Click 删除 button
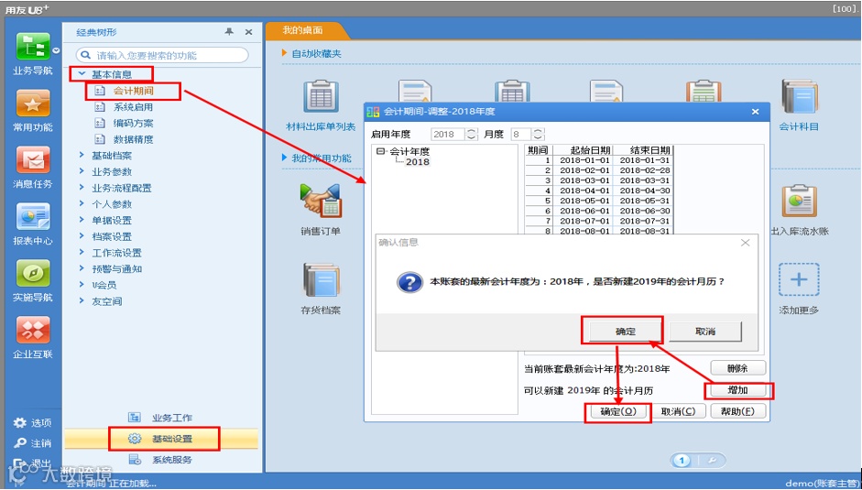 (738, 368)
